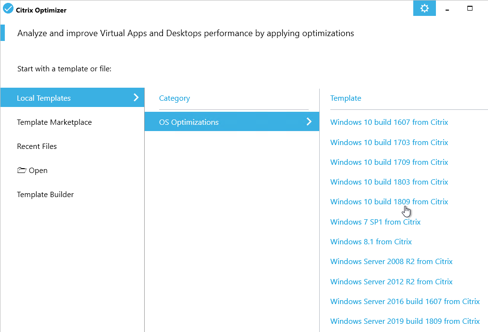Select the OS Optimizations category
The width and height of the screenshot is (488, 332).
[232, 121]
